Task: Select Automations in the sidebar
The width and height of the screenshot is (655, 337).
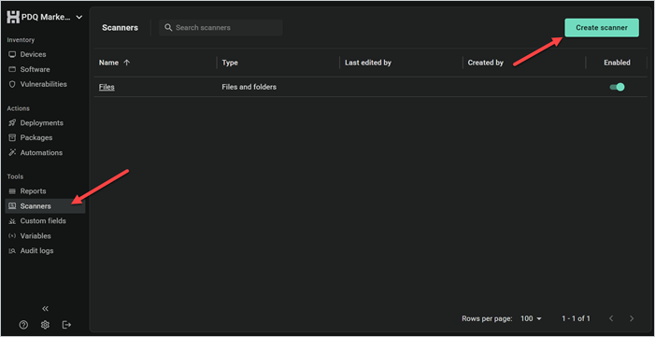Action: [x=41, y=152]
